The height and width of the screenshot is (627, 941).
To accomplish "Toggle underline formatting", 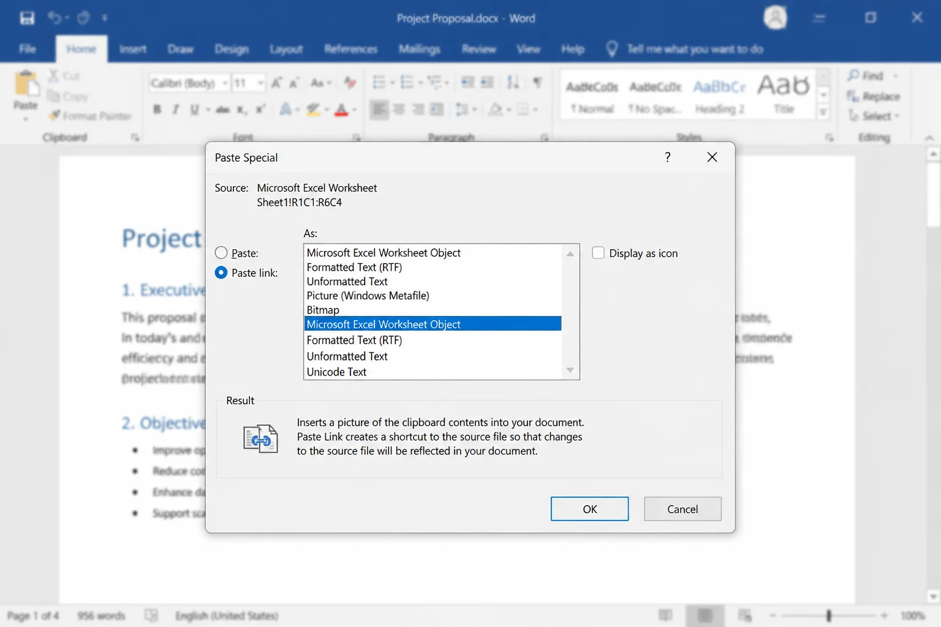I will point(194,110).
